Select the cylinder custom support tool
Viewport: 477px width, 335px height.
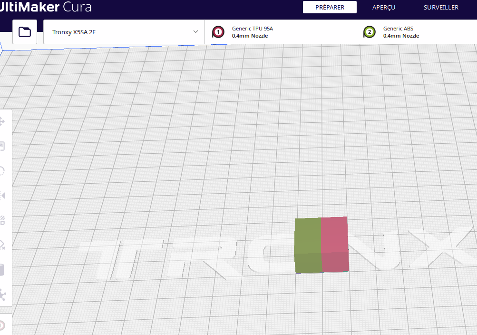[2, 270]
